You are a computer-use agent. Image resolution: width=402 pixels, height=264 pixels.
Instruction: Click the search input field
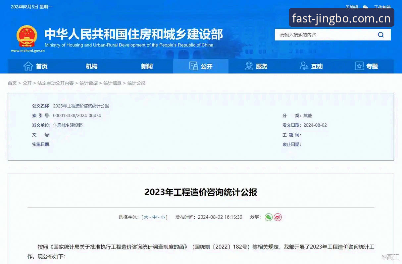click(325, 35)
